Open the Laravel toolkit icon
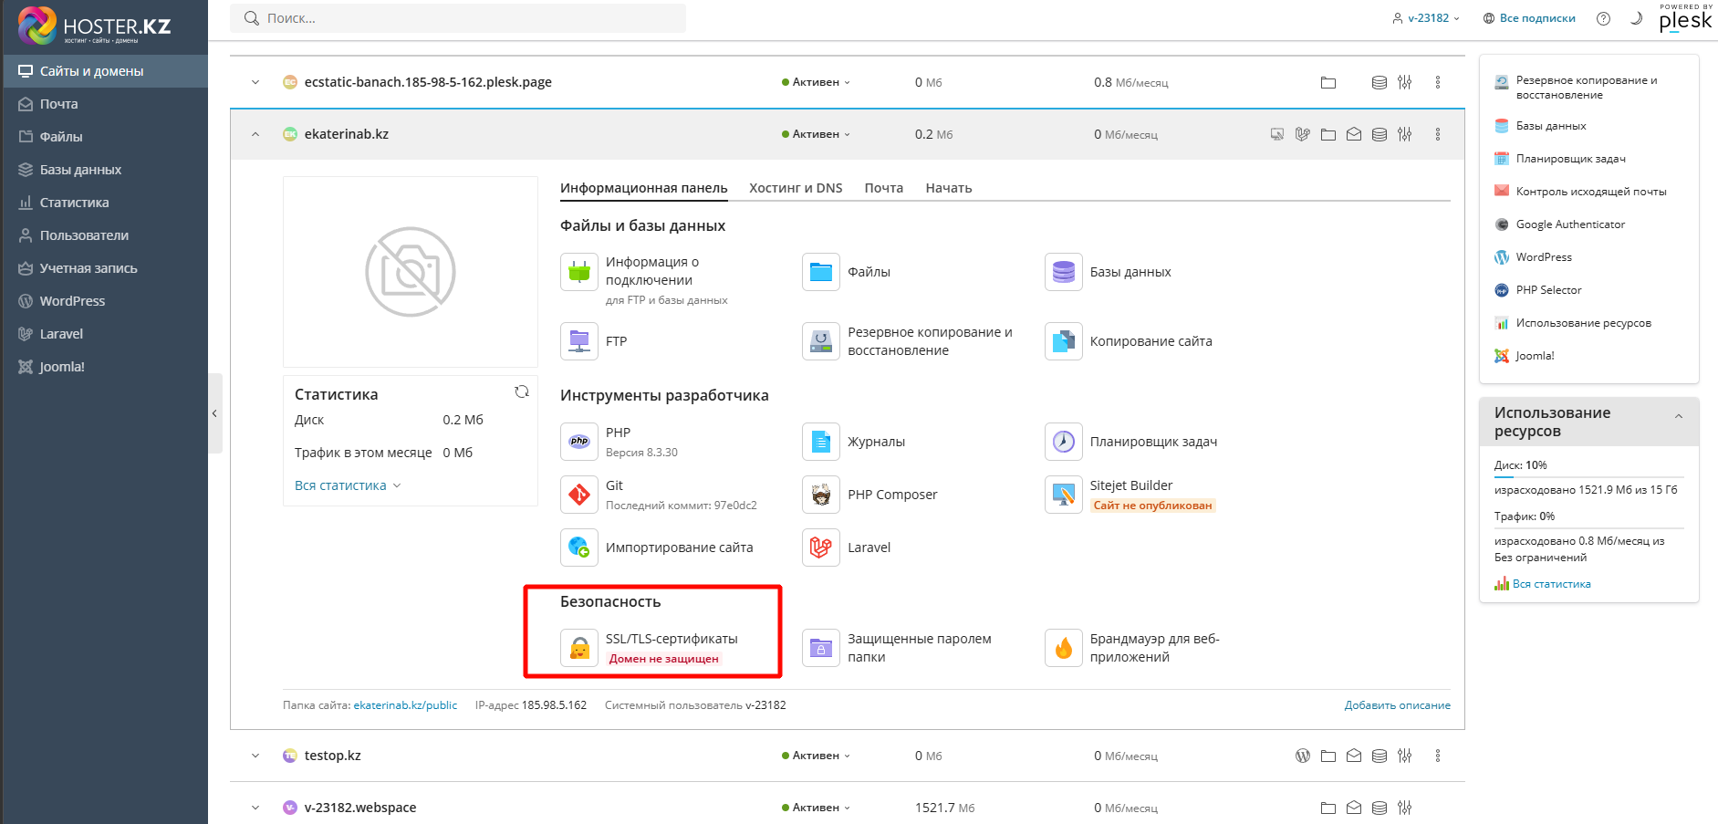This screenshot has width=1718, height=824. [821, 548]
